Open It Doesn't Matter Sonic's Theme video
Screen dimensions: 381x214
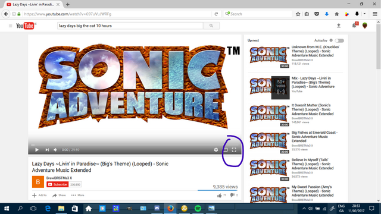tap(313, 109)
